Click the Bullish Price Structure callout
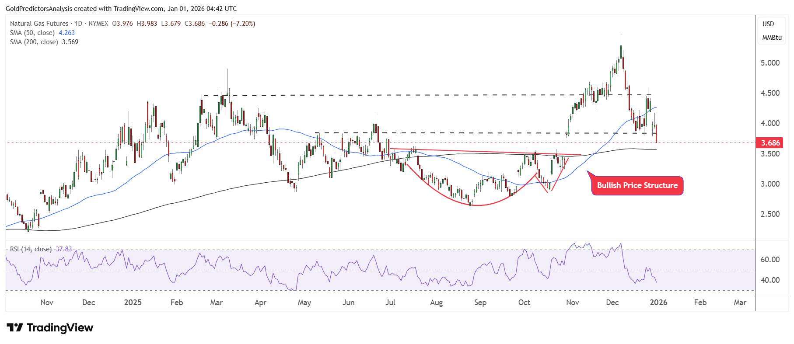The image size is (794, 344). 637,185
